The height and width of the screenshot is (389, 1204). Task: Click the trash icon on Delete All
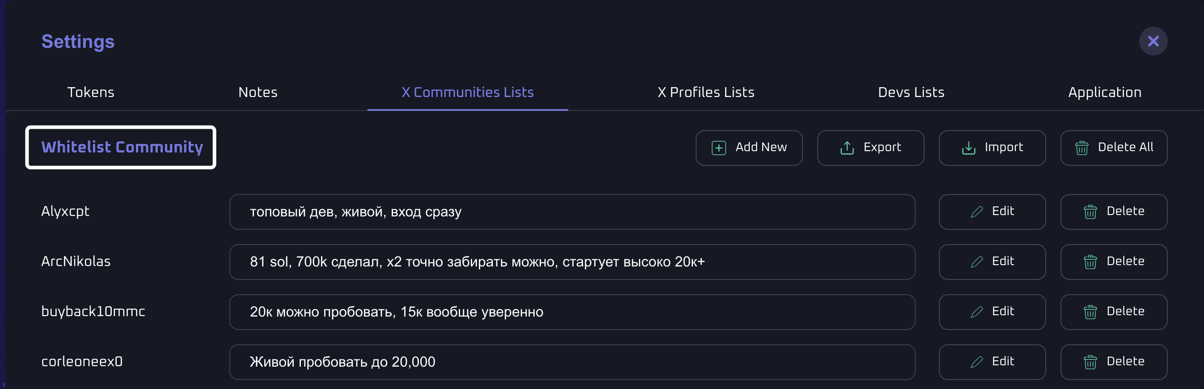[x=1081, y=148]
